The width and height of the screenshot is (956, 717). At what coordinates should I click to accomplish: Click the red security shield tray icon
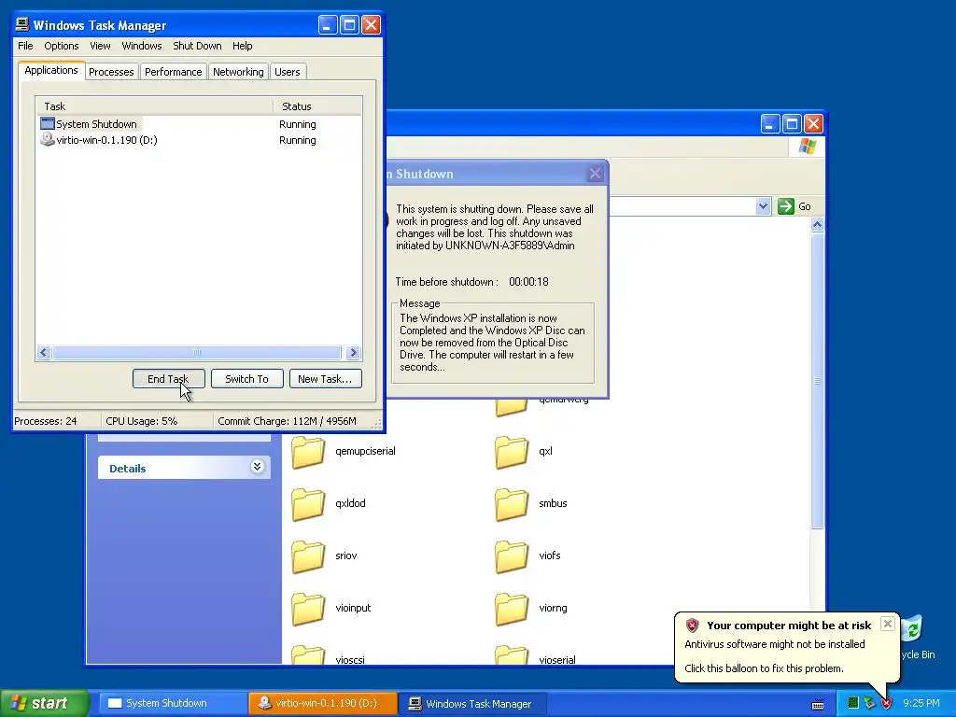886,704
